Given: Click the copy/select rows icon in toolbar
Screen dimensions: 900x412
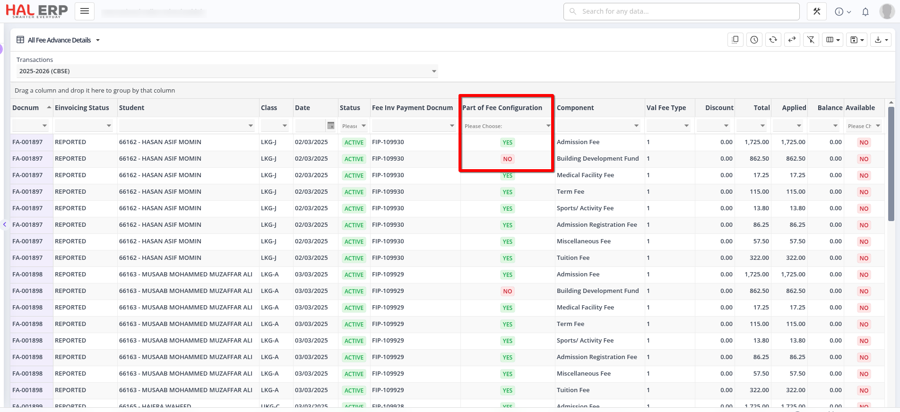Looking at the screenshot, I should [735, 40].
